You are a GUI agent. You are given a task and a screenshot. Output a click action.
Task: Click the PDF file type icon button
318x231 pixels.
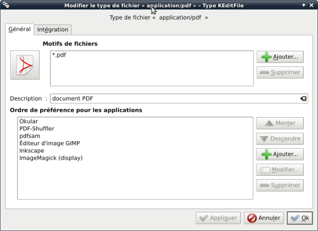point(25,65)
